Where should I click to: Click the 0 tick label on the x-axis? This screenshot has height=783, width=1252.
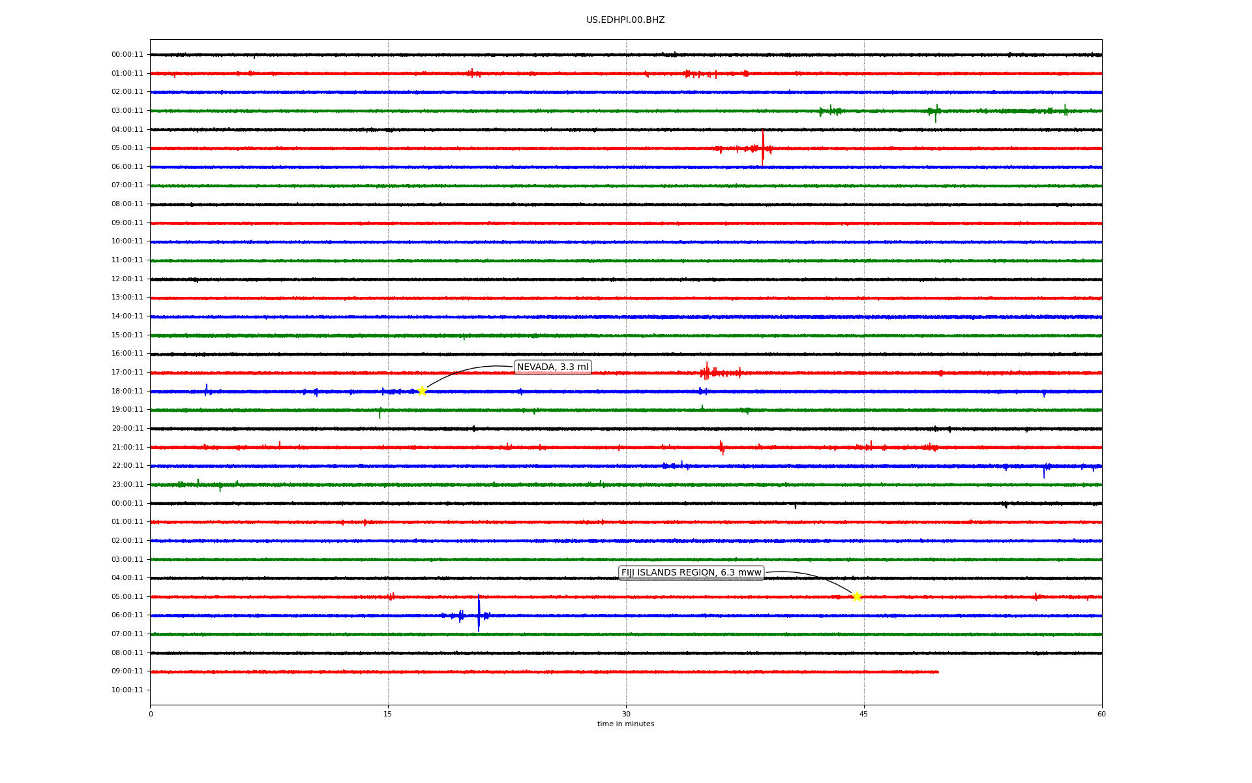(151, 714)
